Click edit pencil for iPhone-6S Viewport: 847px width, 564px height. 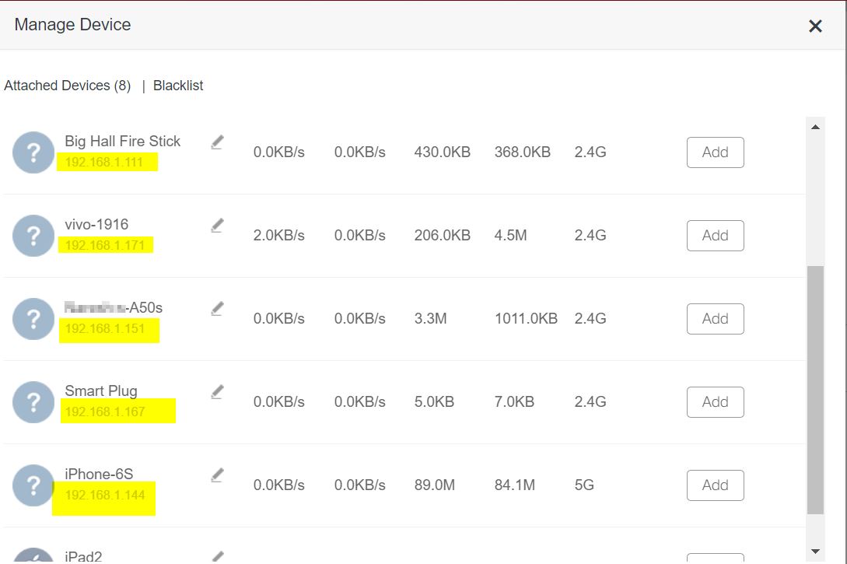[217, 475]
